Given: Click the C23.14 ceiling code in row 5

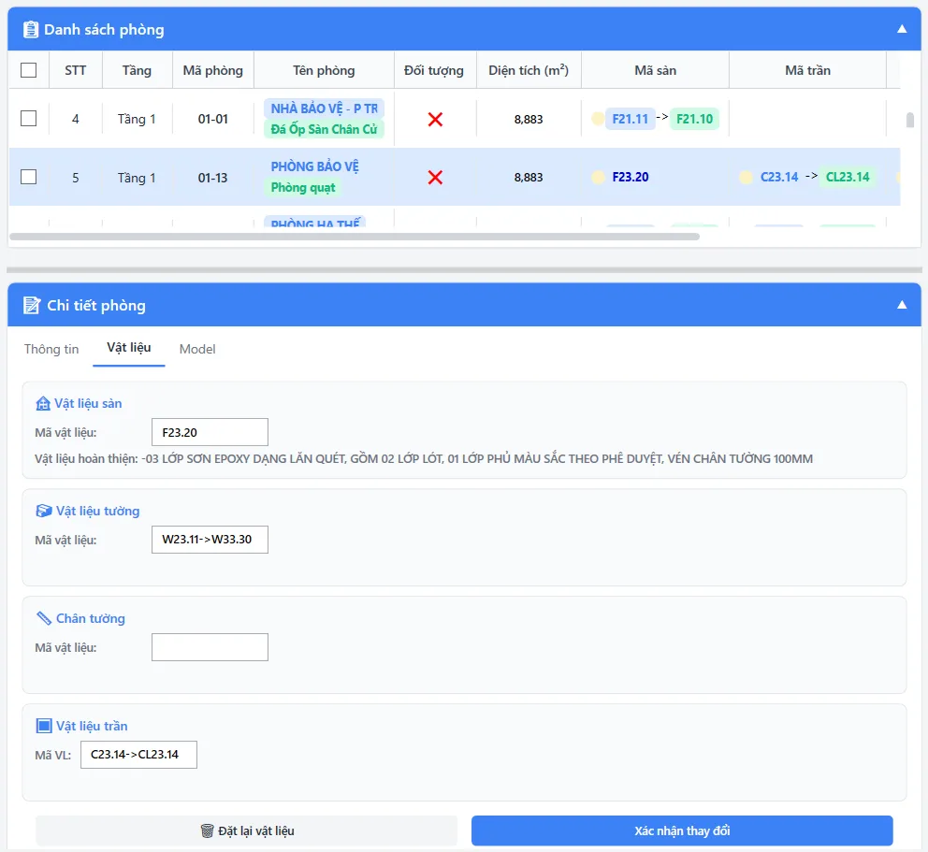Looking at the screenshot, I should point(779,177).
